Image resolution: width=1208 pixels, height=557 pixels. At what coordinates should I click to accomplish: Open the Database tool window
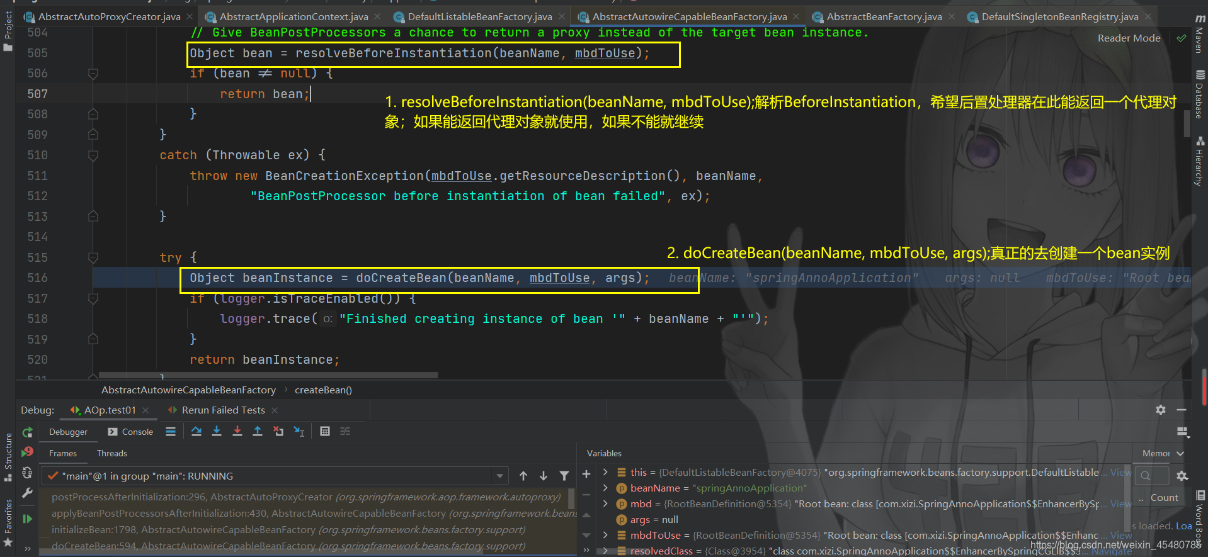coord(1200,94)
